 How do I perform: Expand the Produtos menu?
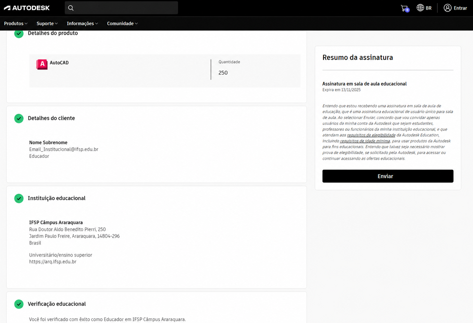coord(16,23)
